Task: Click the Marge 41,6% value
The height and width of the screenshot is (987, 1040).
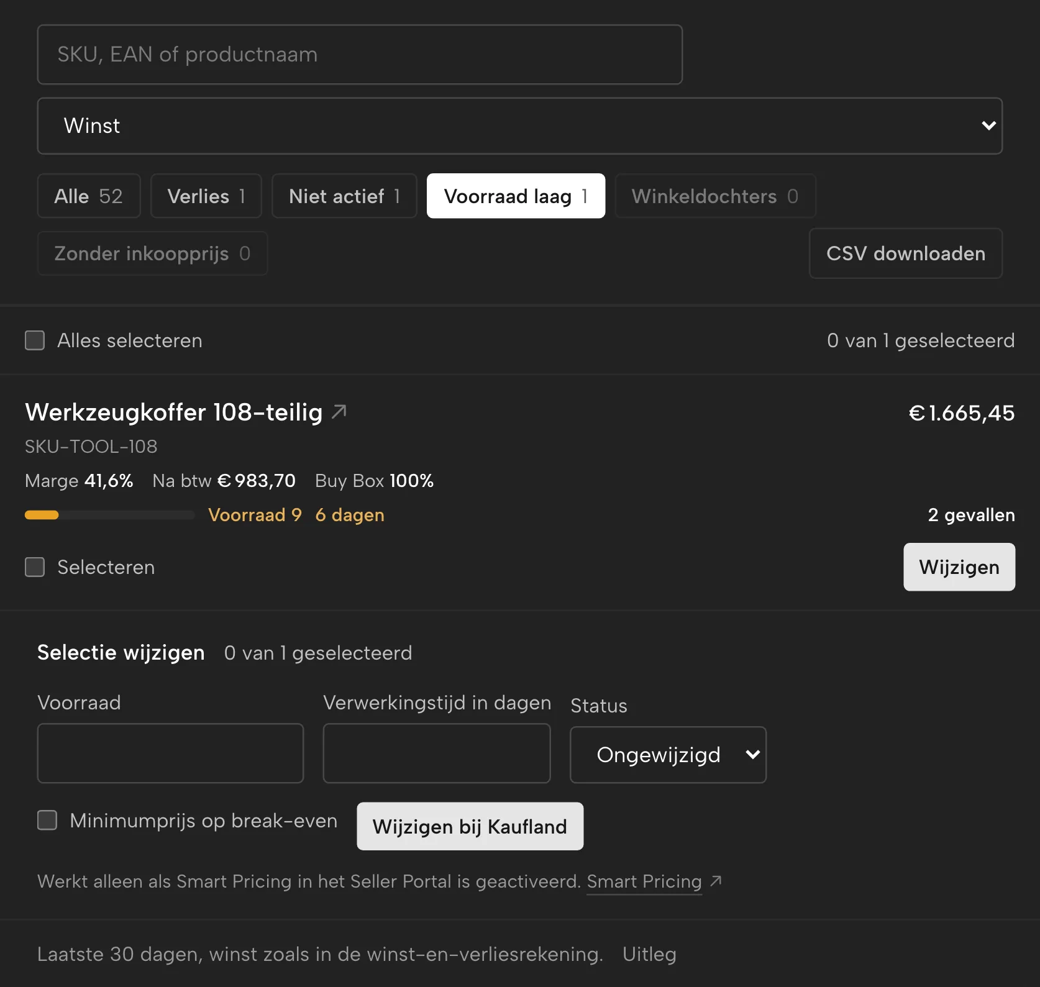Action: point(79,481)
